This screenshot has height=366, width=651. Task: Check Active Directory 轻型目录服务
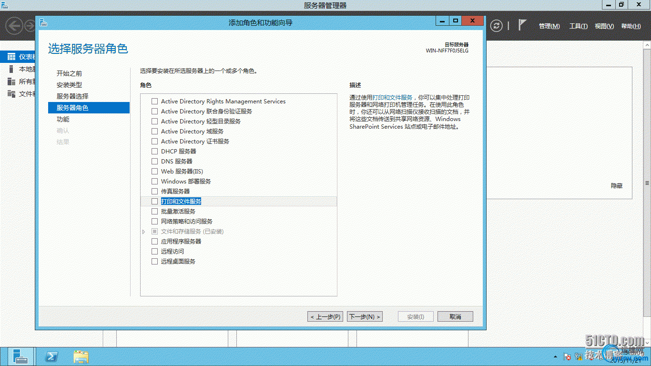tap(154, 121)
